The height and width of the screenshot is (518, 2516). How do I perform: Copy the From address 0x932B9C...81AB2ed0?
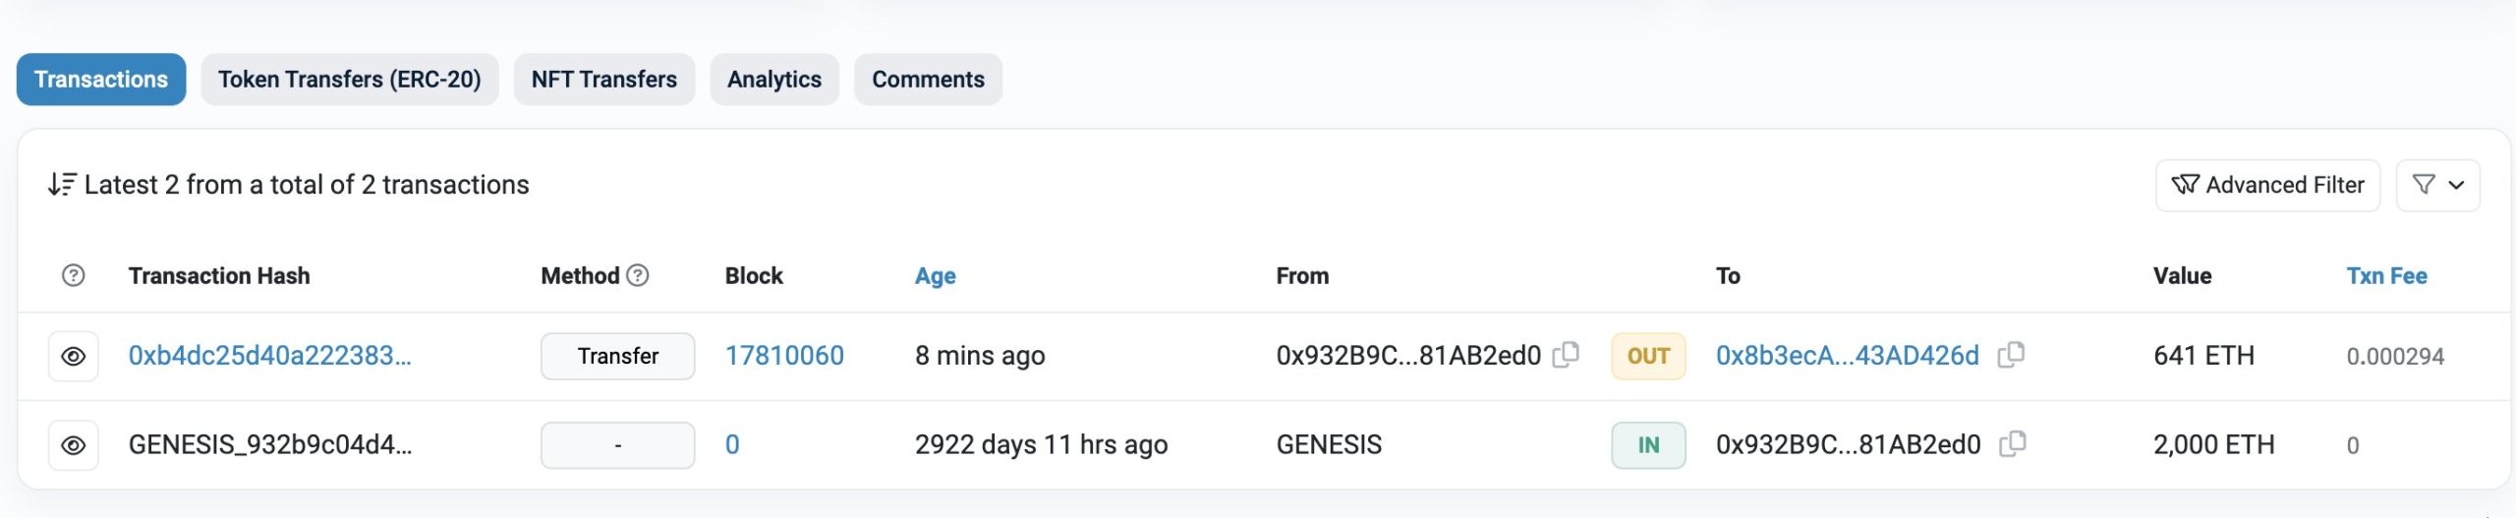1566,355
